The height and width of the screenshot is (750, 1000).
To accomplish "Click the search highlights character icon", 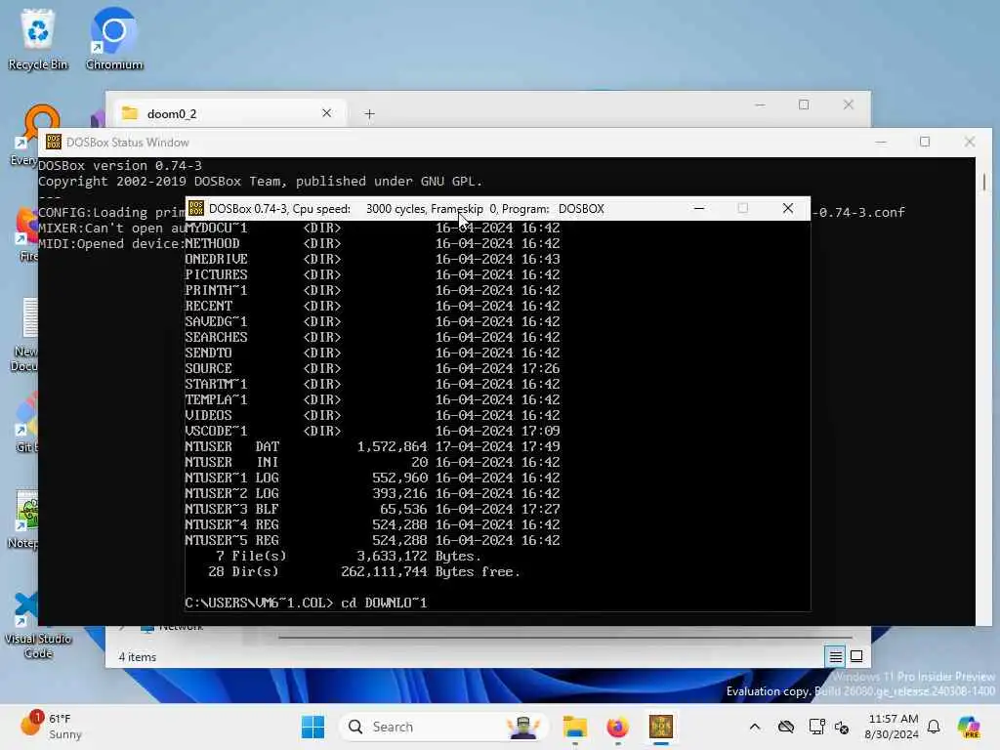I will point(523,727).
